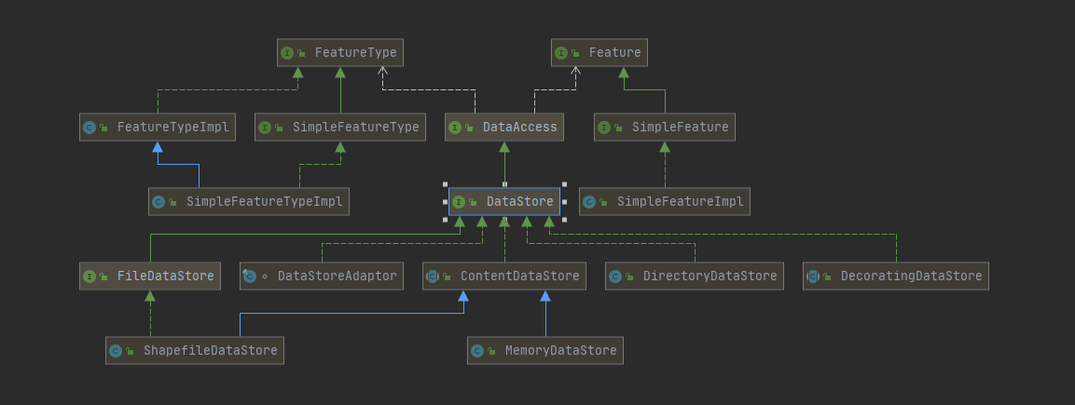The height and width of the screenshot is (405, 1075).
Task: Click the top-left resize handle of DataStore
Action: coord(446,184)
